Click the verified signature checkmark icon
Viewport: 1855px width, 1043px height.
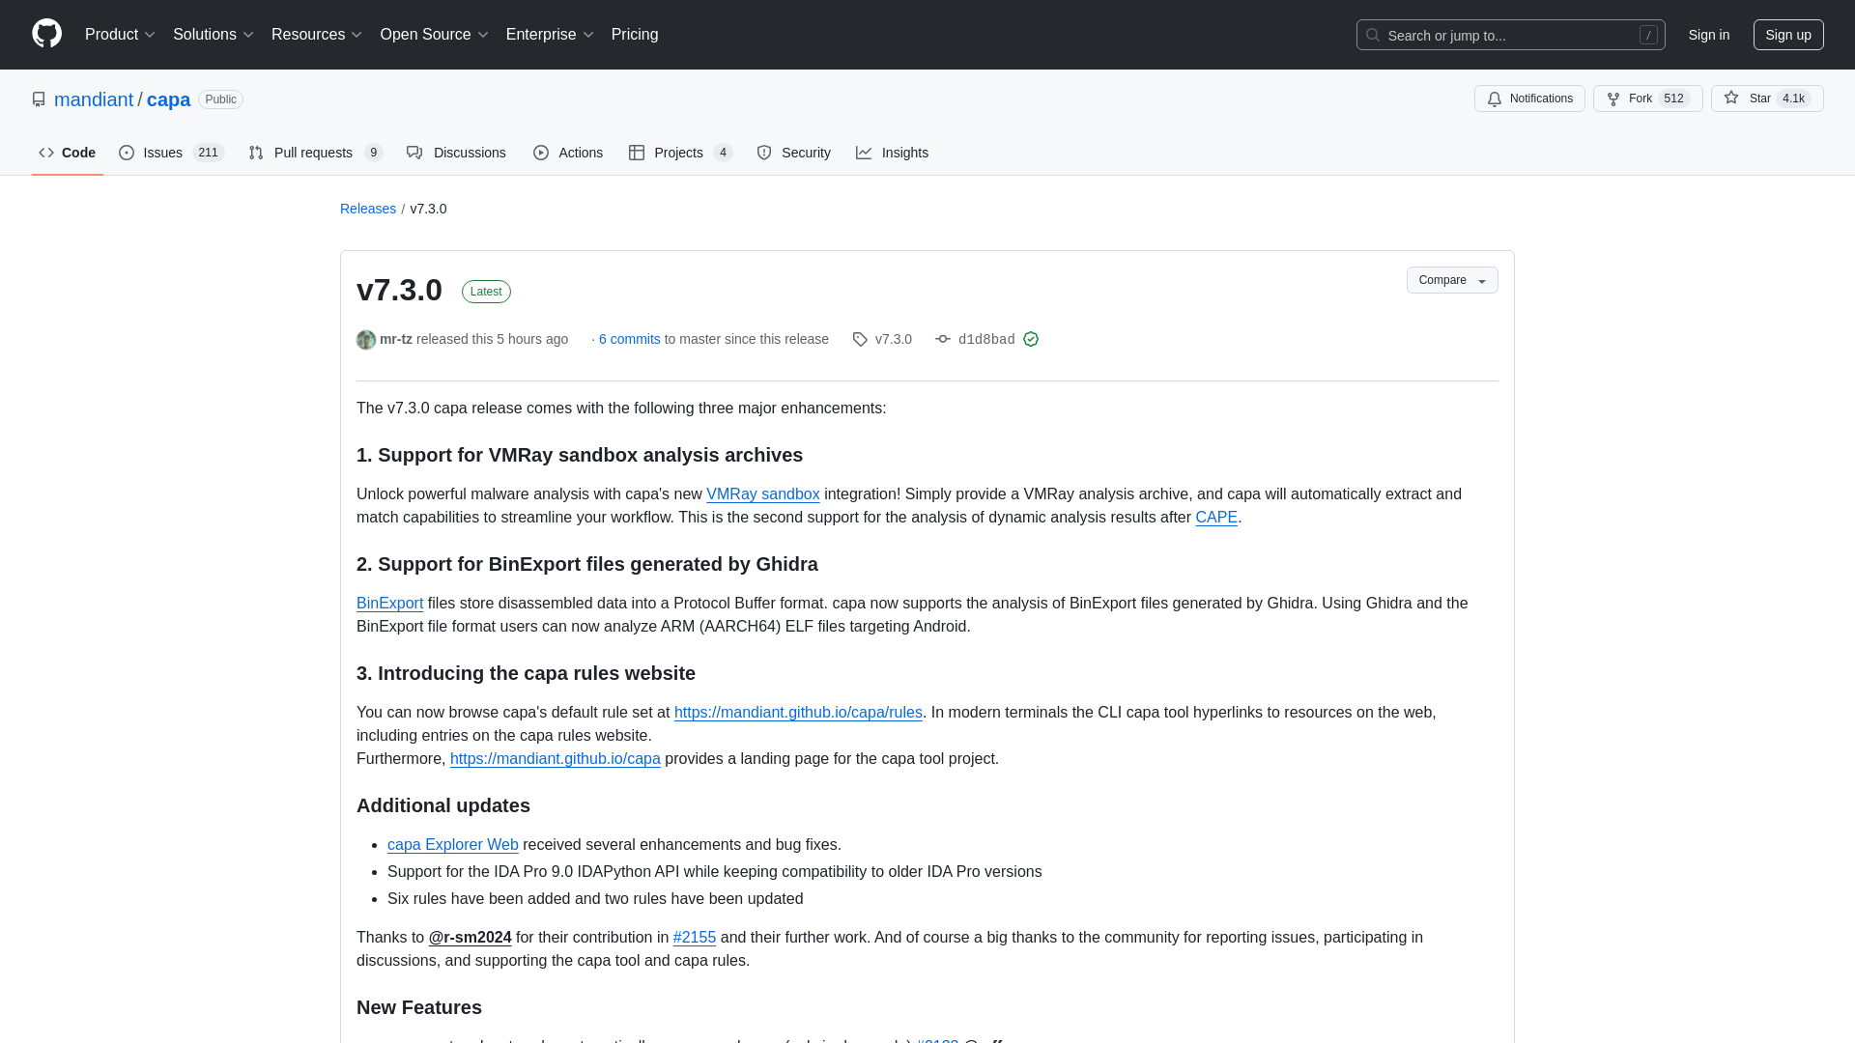click(1031, 339)
